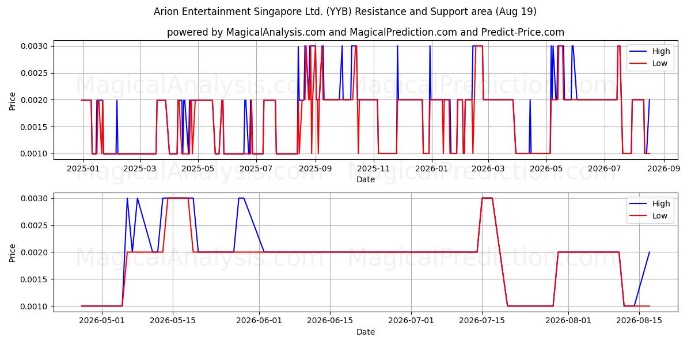This screenshot has width=691, height=345.
Task: Click 'High' in bottom chart legend
Action: coord(661,204)
